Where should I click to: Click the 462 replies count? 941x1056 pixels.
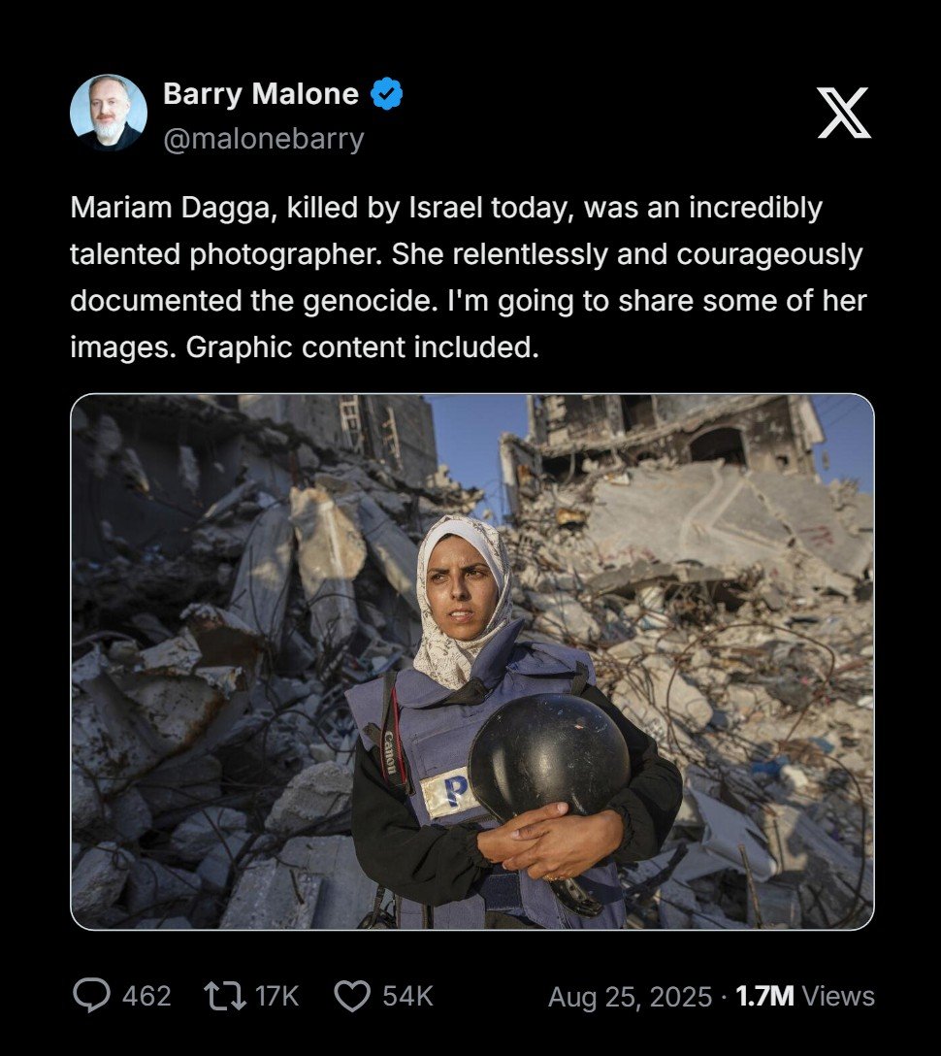pyautogui.click(x=146, y=996)
